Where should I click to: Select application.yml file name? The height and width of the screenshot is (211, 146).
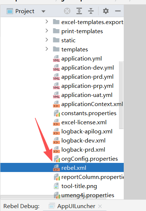pyautogui.click(x=81, y=59)
